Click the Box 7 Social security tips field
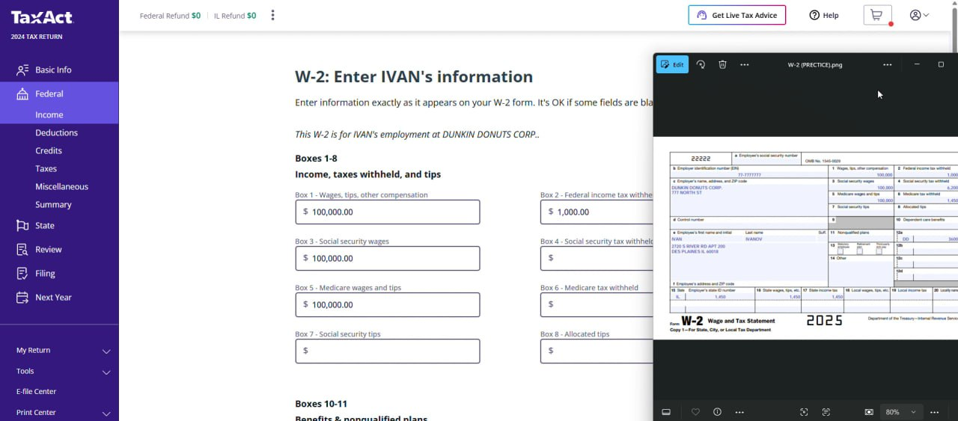 click(x=388, y=351)
